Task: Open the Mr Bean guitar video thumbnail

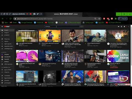Action: click(x=73, y=36)
